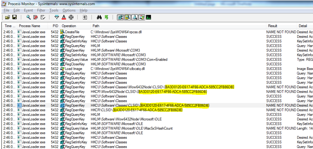Click the binoculars Find icon
This screenshot has height=149, width=313.
(x=99, y=17)
